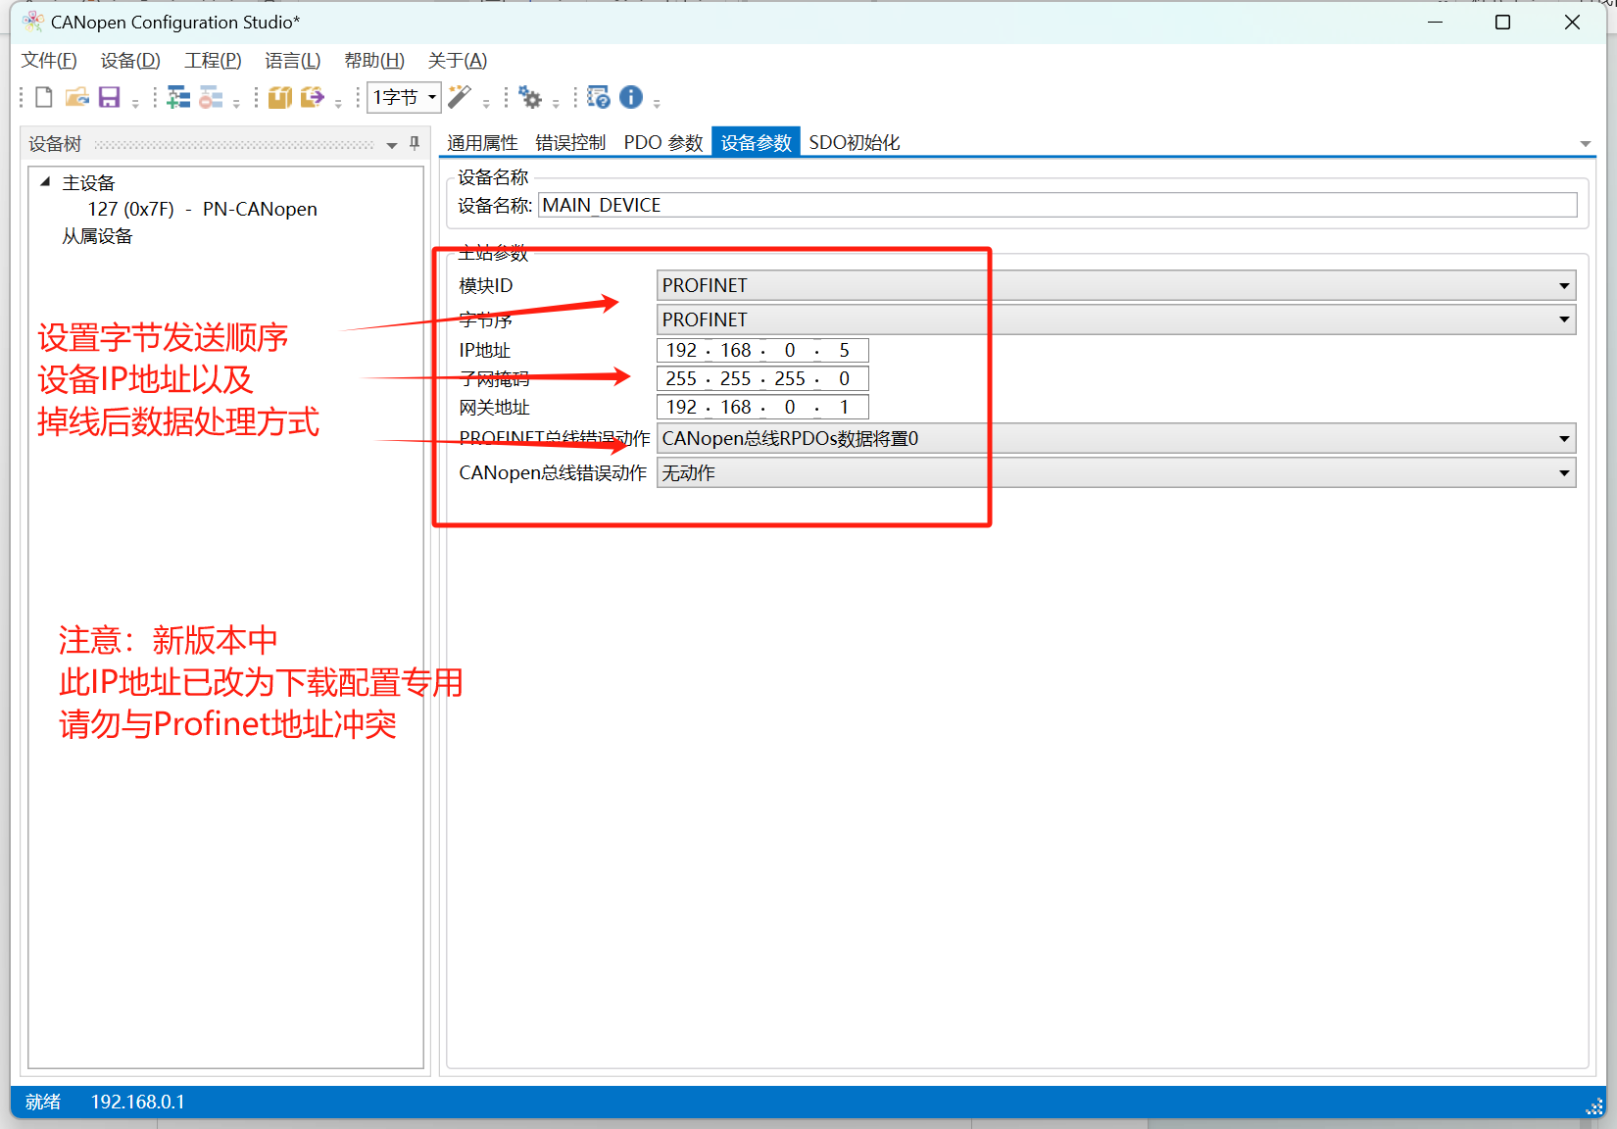The image size is (1617, 1129).
Task: Click the New file icon in the toolbar
Action: point(44,97)
